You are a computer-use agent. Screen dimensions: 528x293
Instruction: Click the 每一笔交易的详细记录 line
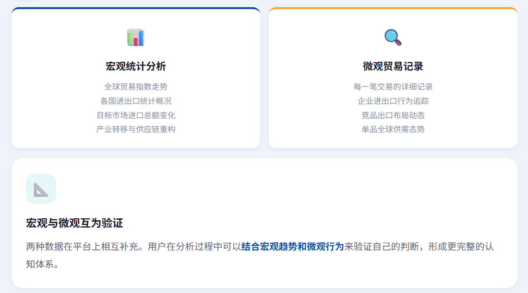click(x=393, y=87)
